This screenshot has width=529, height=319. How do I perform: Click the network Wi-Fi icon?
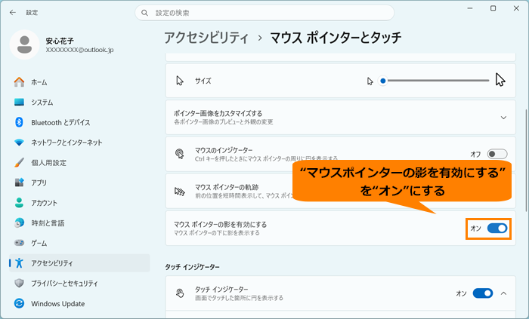coord(19,143)
